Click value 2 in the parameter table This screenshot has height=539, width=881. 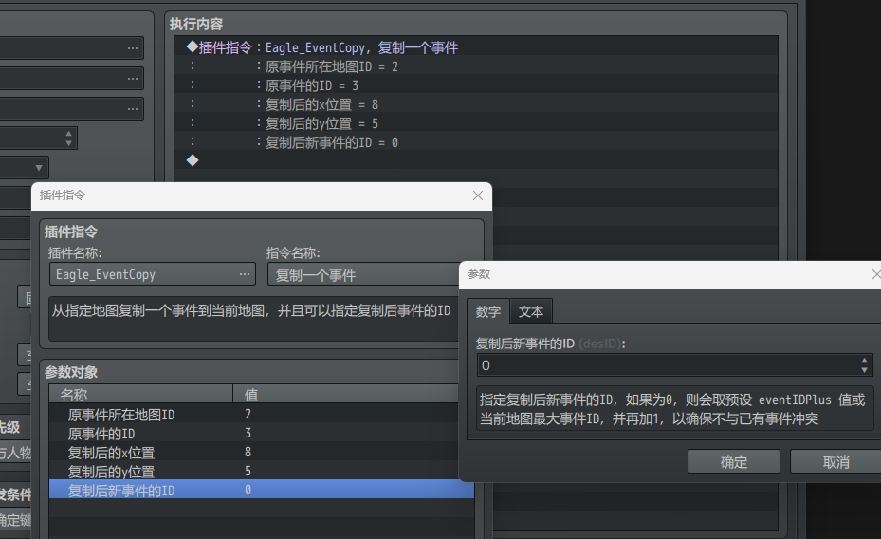click(x=248, y=415)
